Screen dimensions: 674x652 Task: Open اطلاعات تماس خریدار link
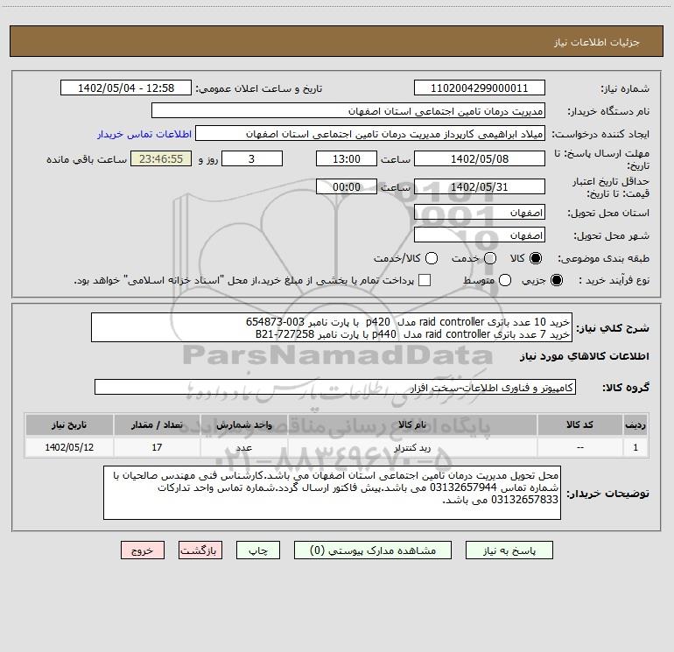point(144,134)
